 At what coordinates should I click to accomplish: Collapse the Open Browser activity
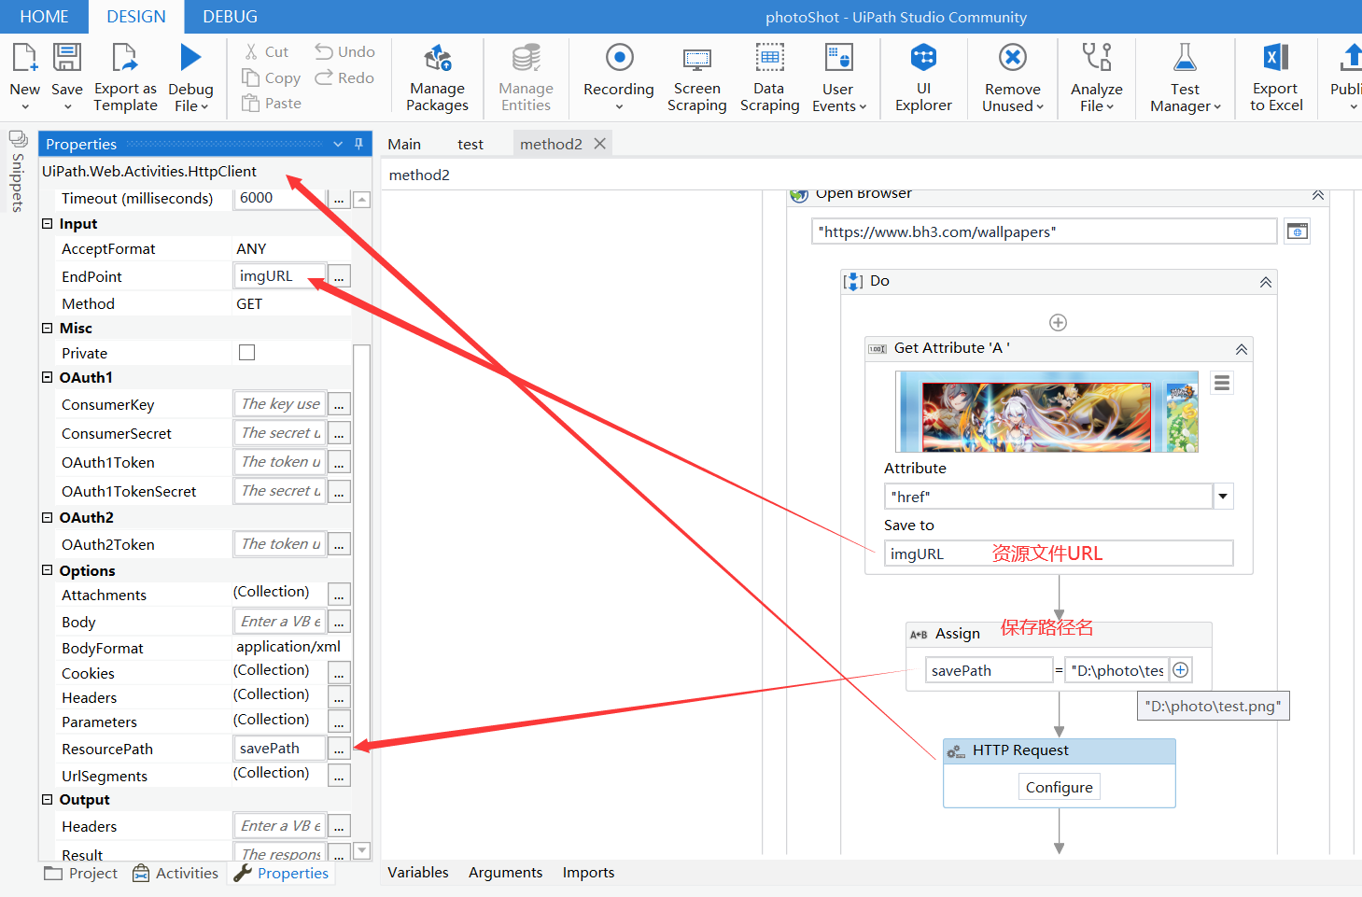(x=1318, y=194)
